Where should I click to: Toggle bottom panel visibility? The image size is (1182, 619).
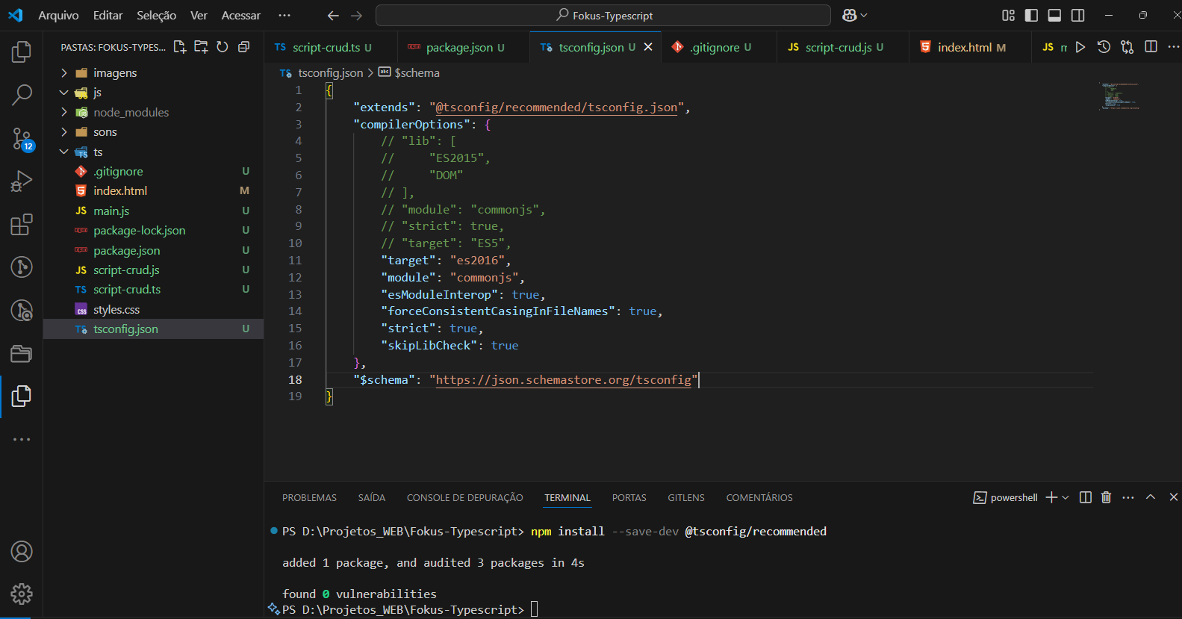1054,15
